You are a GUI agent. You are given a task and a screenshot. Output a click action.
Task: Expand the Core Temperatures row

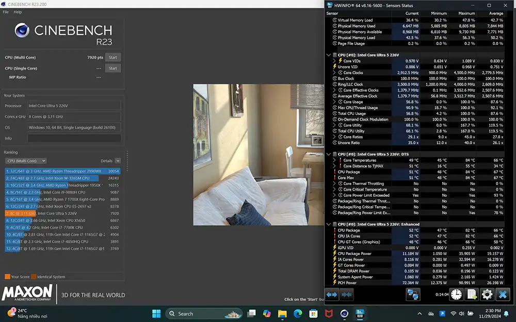tap(334, 160)
